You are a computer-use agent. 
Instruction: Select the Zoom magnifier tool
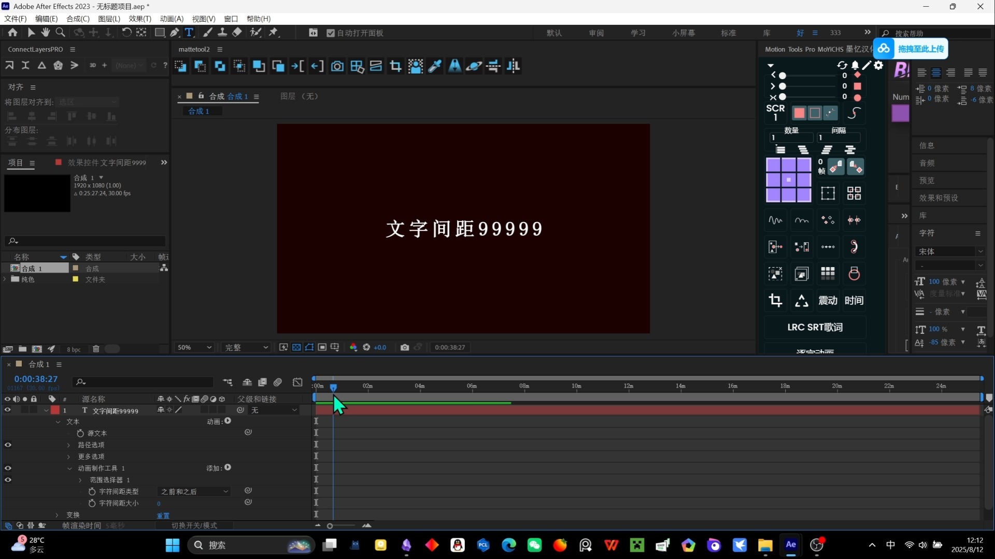tap(60, 33)
